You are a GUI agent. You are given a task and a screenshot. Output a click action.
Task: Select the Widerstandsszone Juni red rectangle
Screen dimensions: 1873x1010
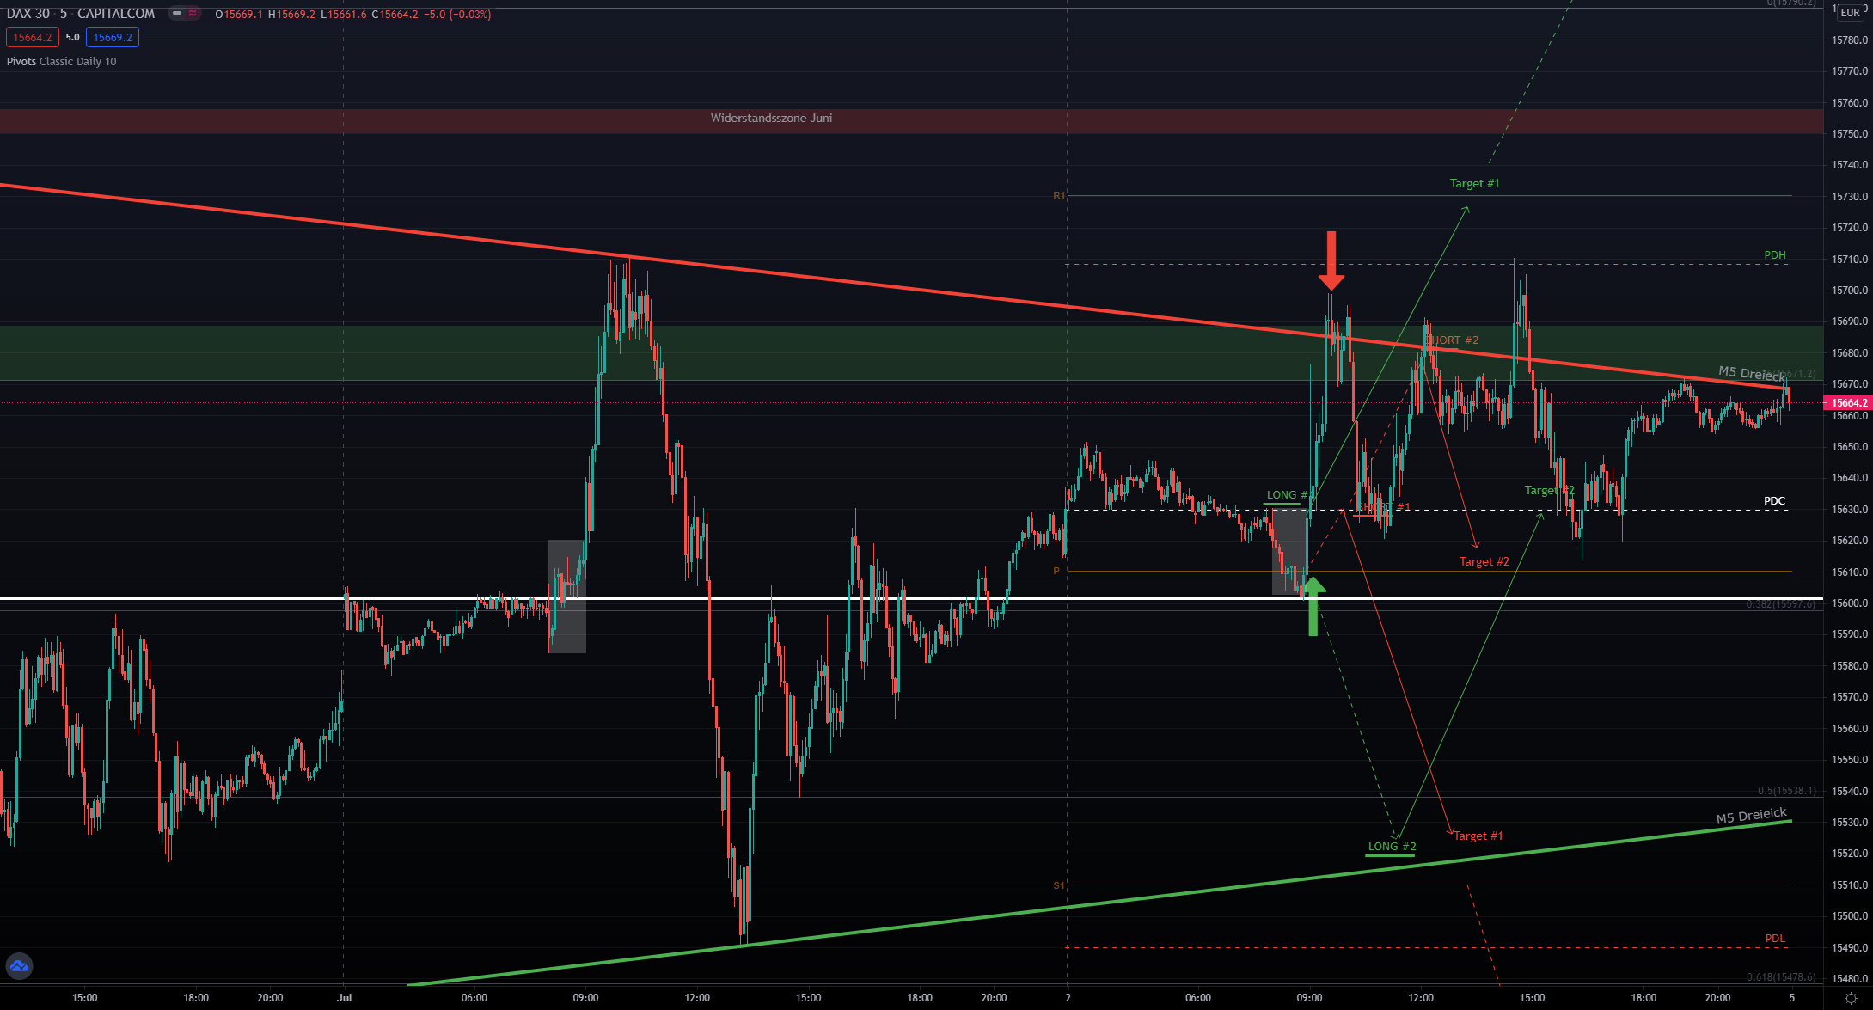[x=771, y=119]
